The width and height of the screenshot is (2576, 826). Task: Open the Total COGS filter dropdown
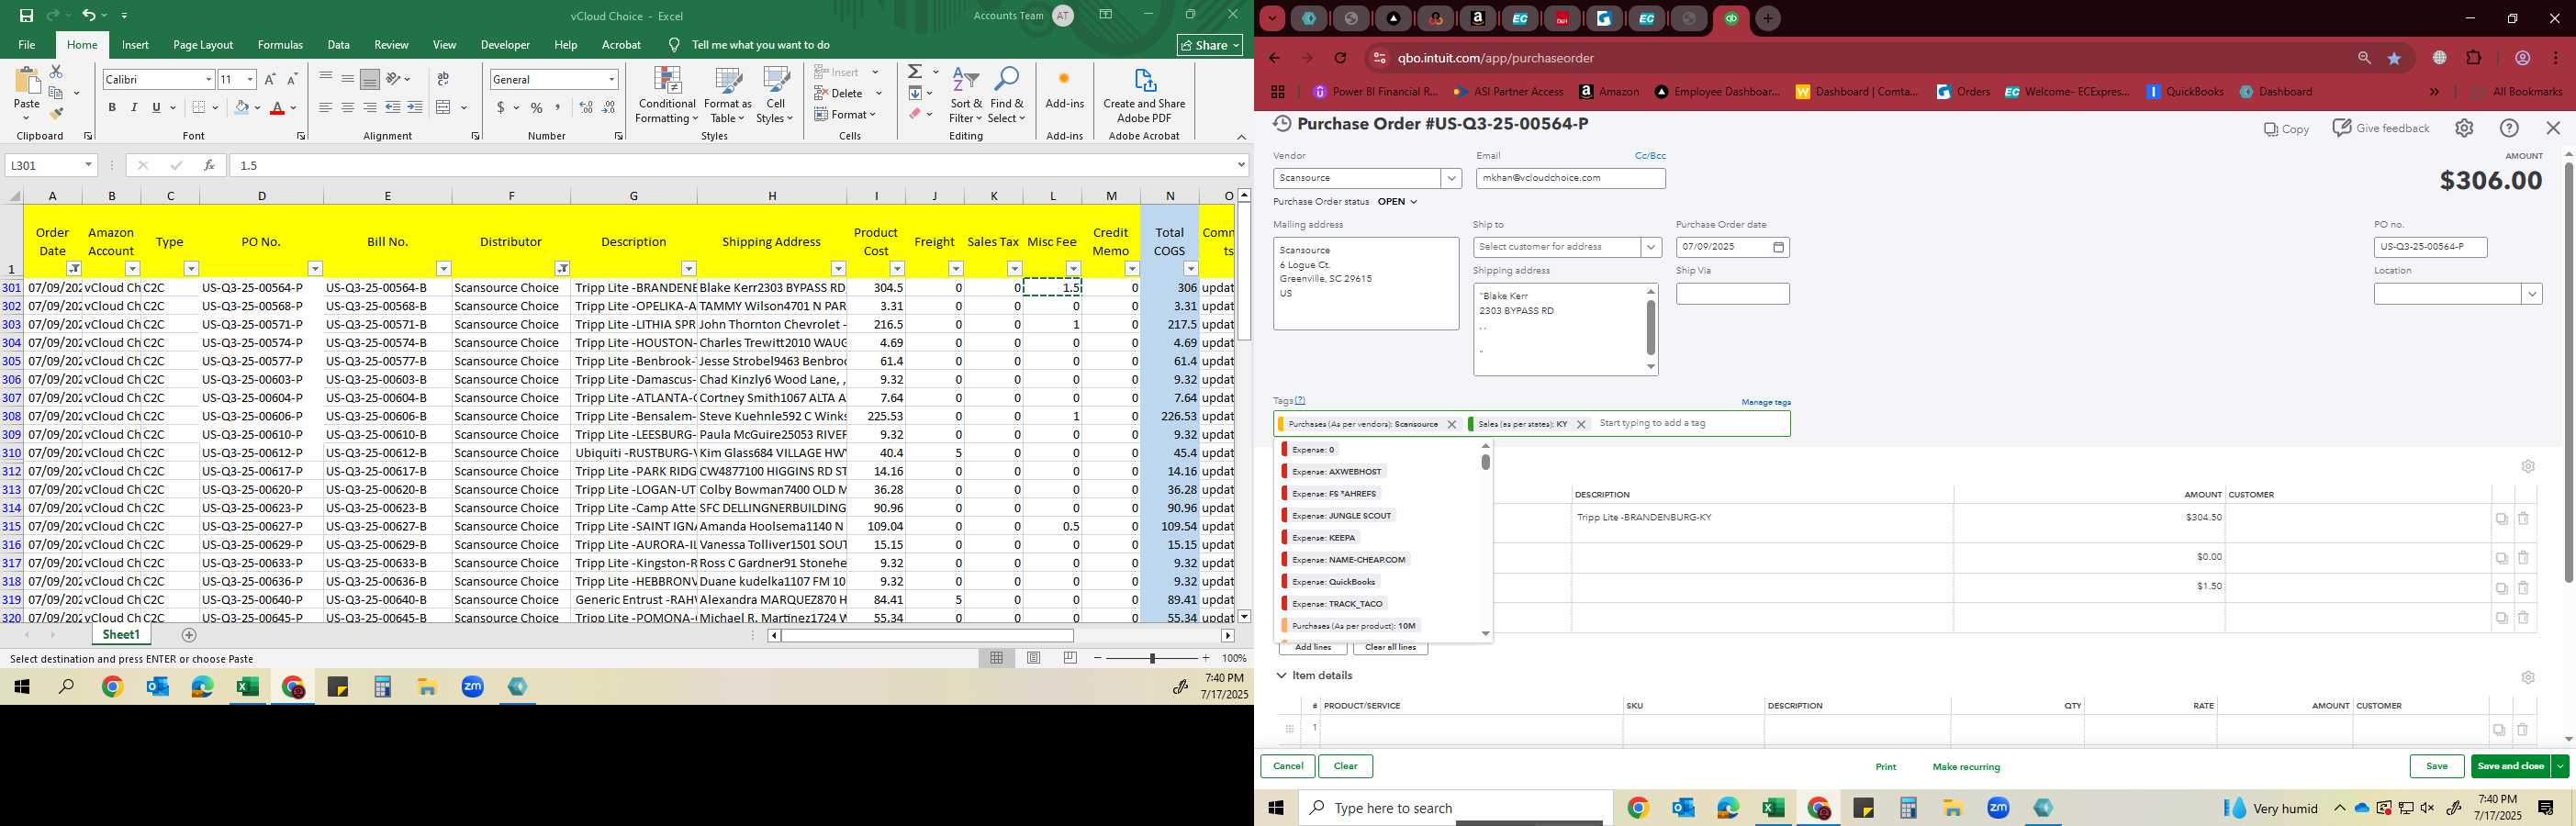coord(1190,269)
